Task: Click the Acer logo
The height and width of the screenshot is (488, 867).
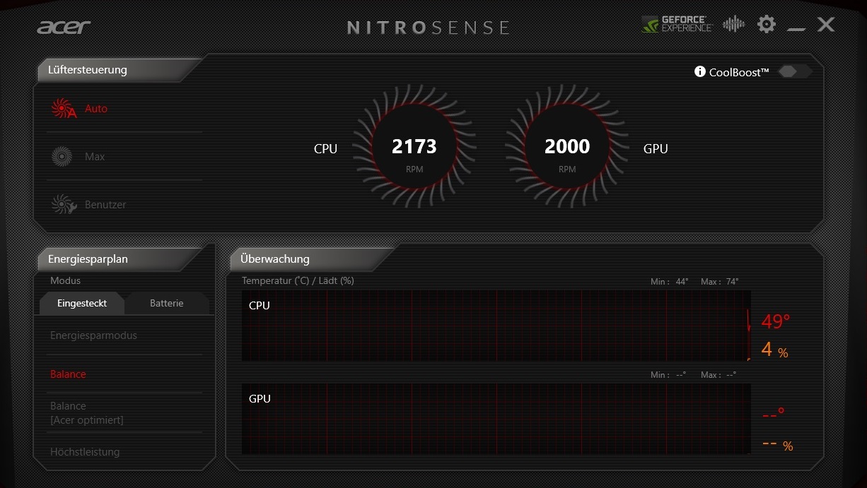Action: [x=64, y=27]
